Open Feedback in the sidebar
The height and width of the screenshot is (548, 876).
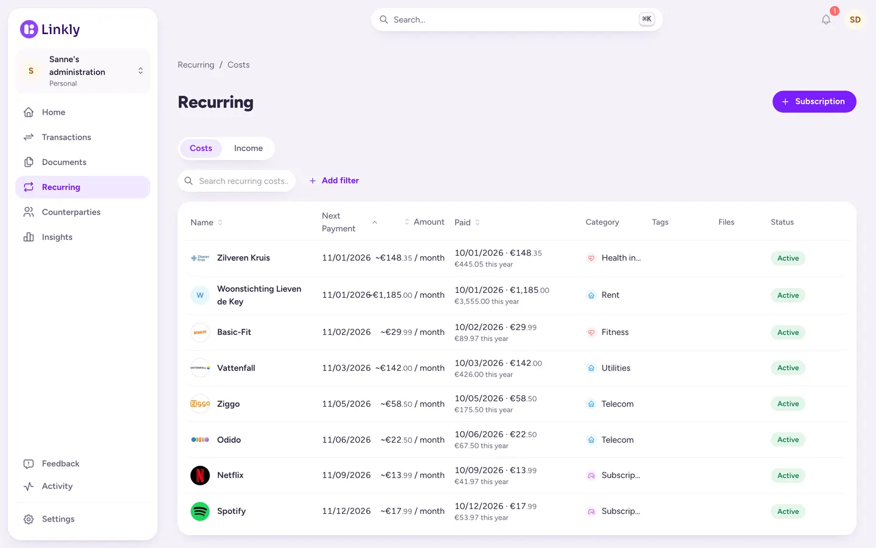(83, 463)
